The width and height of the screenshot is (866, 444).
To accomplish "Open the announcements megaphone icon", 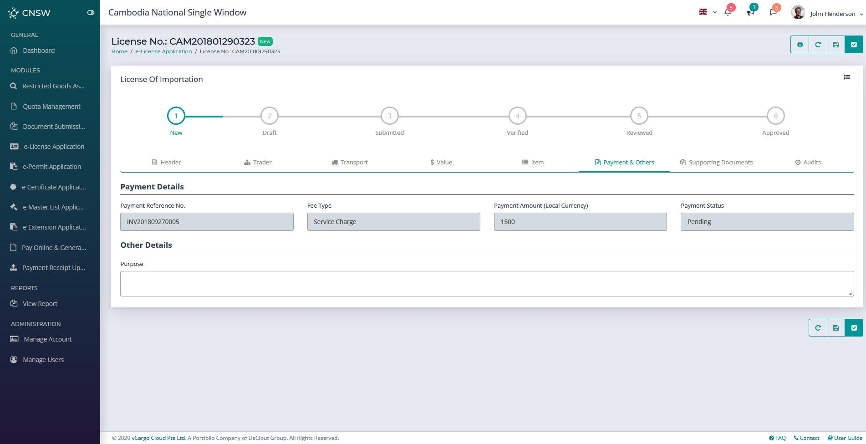I will click(750, 12).
